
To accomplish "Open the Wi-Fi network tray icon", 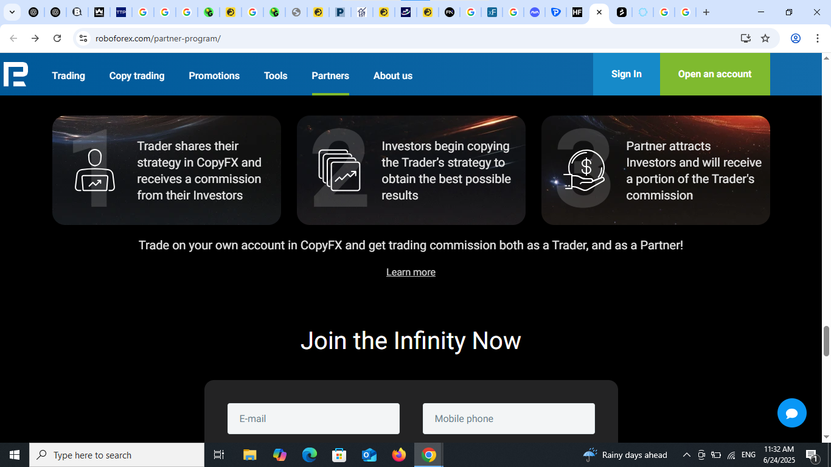I will (x=731, y=455).
